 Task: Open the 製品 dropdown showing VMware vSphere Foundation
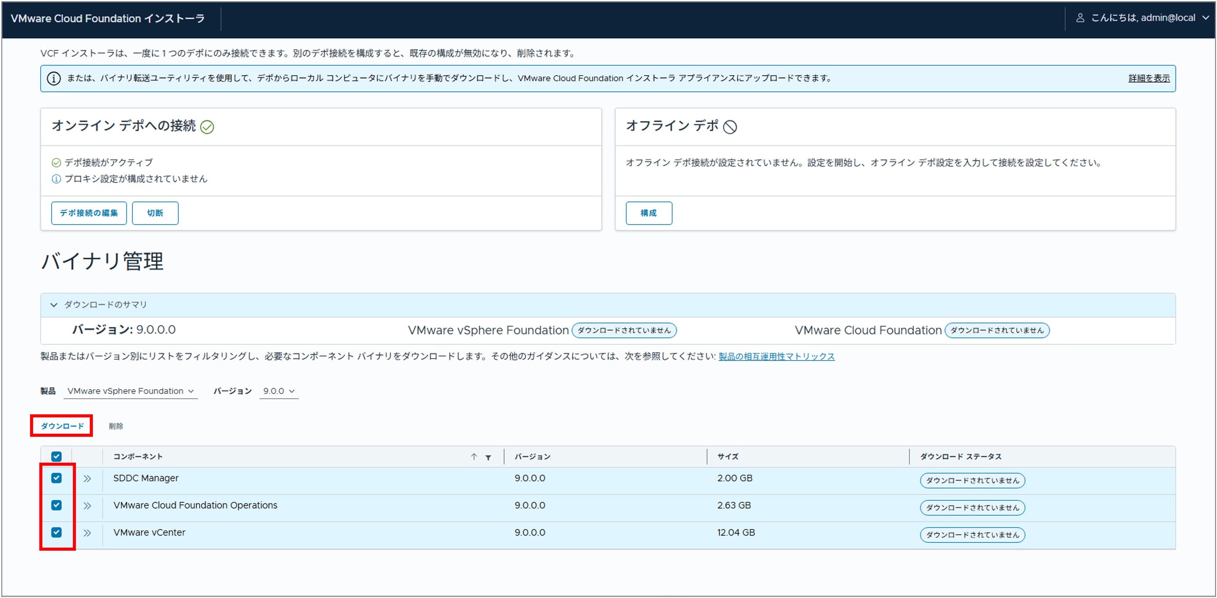(x=130, y=391)
